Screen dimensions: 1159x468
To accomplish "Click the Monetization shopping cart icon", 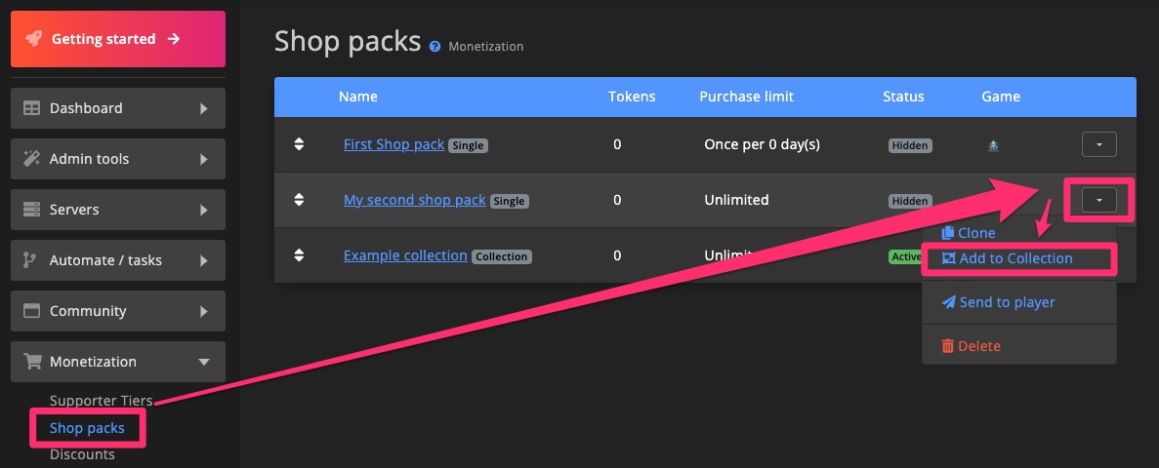I will pos(32,362).
